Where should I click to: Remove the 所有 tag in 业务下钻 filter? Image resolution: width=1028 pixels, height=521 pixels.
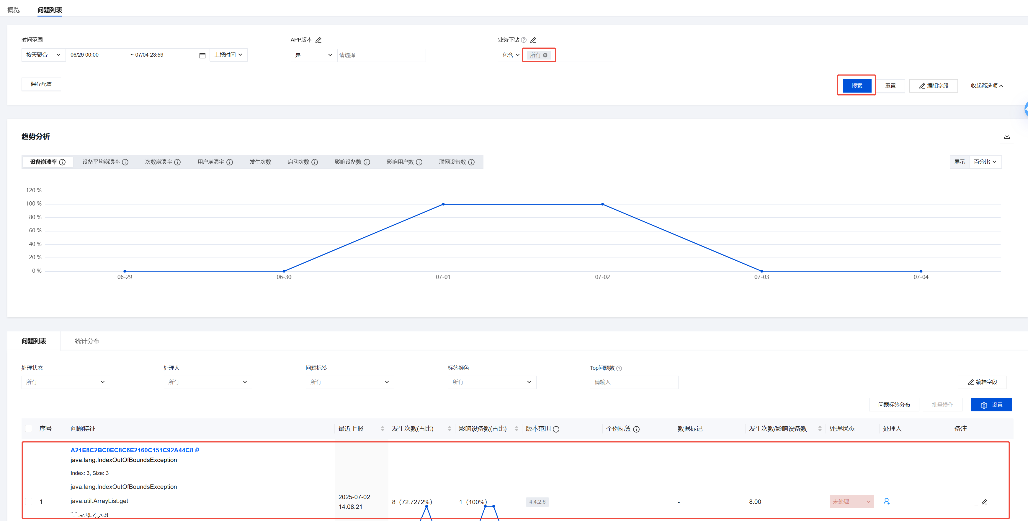(x=545, y=55)
